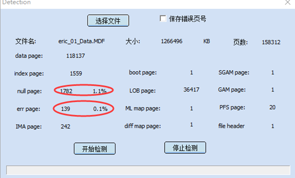
Task: Click the file header label
Action: [x=232, y=126]
